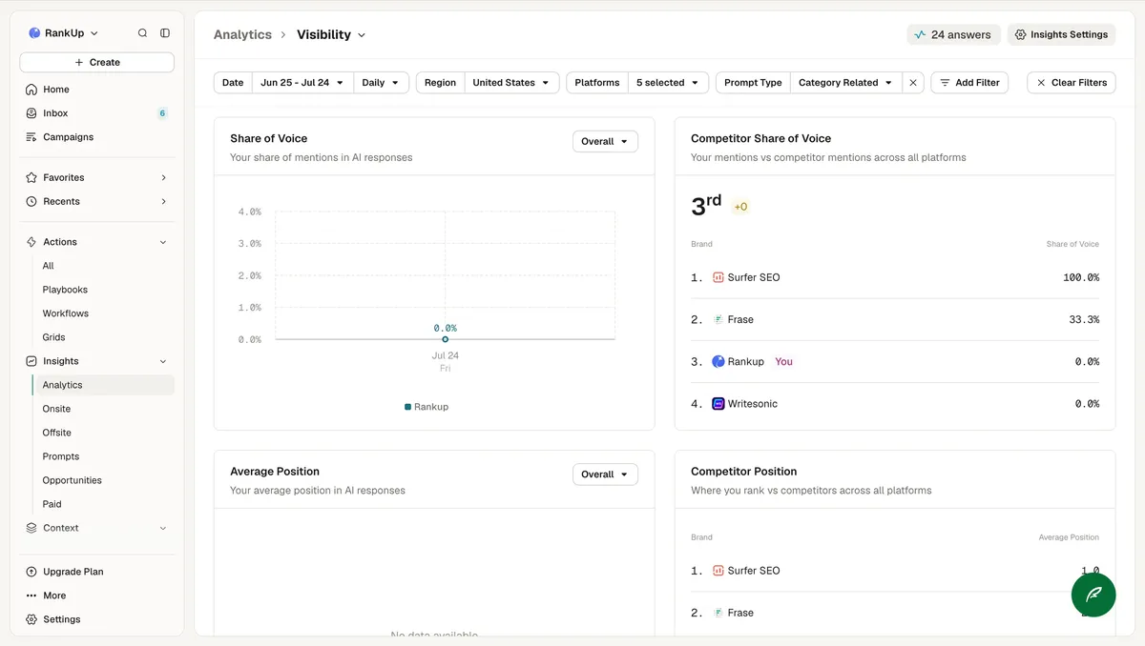Click the Campaigns list icon

pyautogui.click(x=32, y=137)
